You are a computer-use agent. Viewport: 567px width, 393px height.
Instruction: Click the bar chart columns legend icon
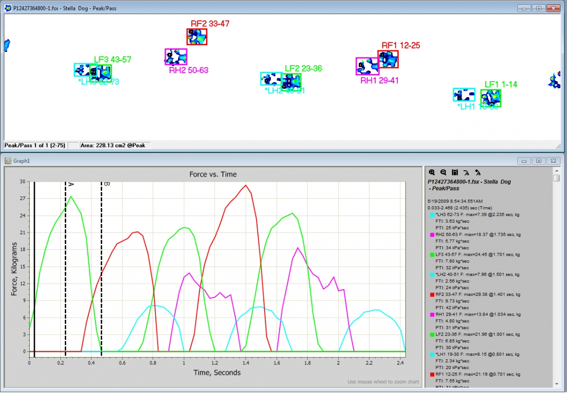(455, 173)
